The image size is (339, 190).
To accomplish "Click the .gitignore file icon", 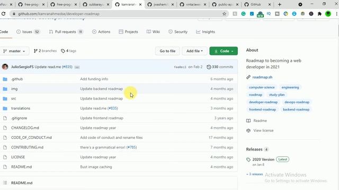I will click(5, 118).
